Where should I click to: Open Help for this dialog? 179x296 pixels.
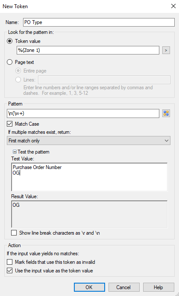(x=158, y=287)
